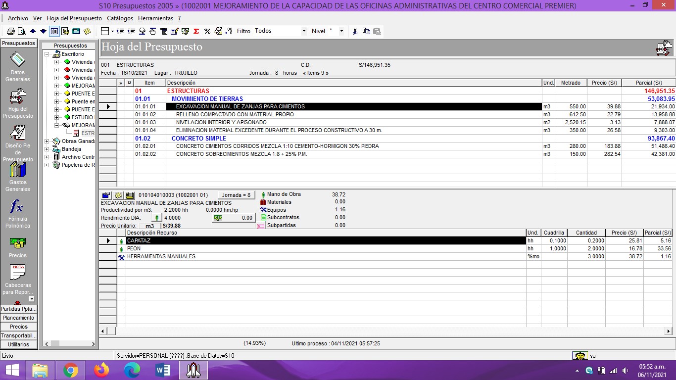Click the decrease indent icon in toolbar
This screenshot has width=676, height=380.
(120, 31)
